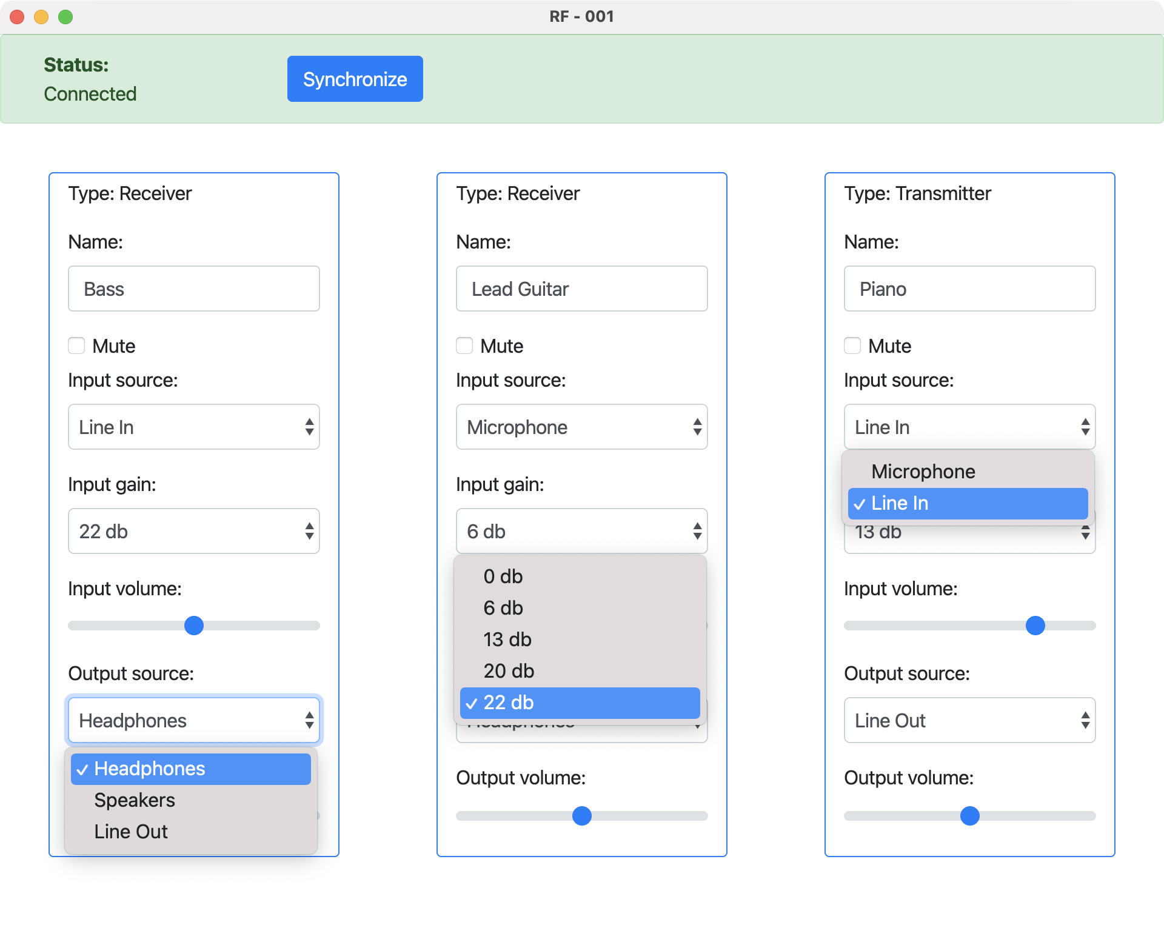The height and width of the screenshot is (925, 1164).
Task: Choose Speakers from Bass output list
Action: pyautogui.click(x=135, y=800)
